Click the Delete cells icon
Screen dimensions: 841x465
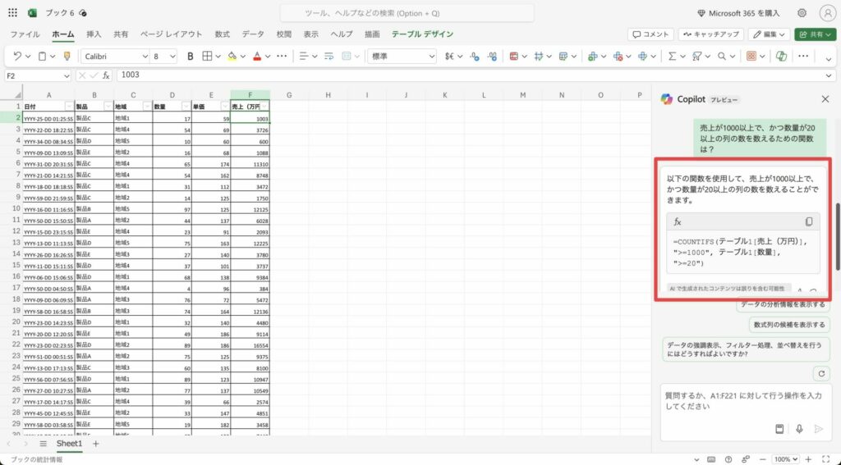(618, 57)
